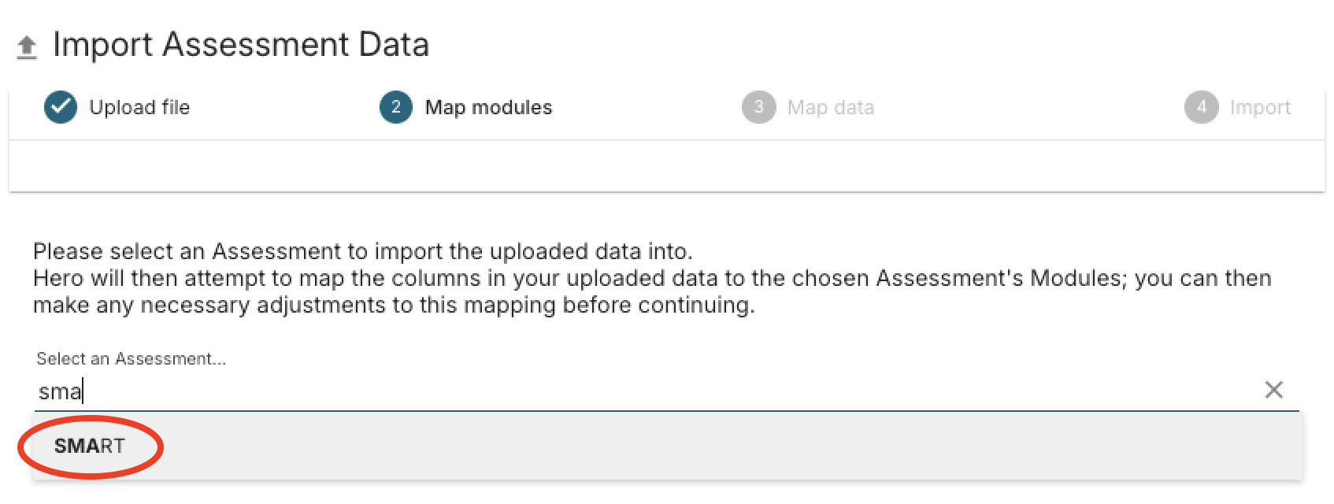This screenshot has width=1334, height=504.
Task: Jump to the Import step label
Action: pos(1260,107)
